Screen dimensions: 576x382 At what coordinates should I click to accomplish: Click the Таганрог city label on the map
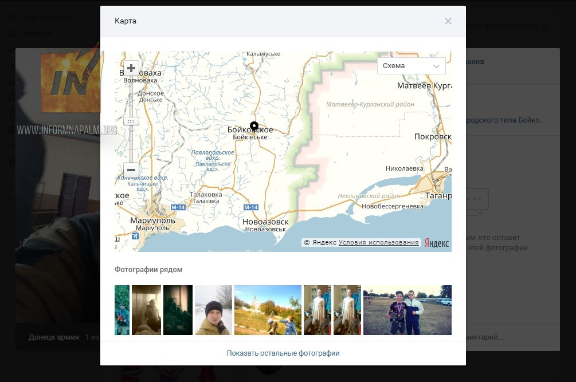point(438,196)
